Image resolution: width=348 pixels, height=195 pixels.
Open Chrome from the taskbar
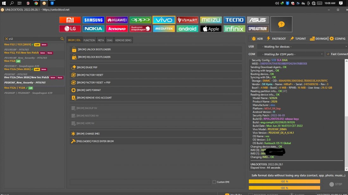(36, 3)
